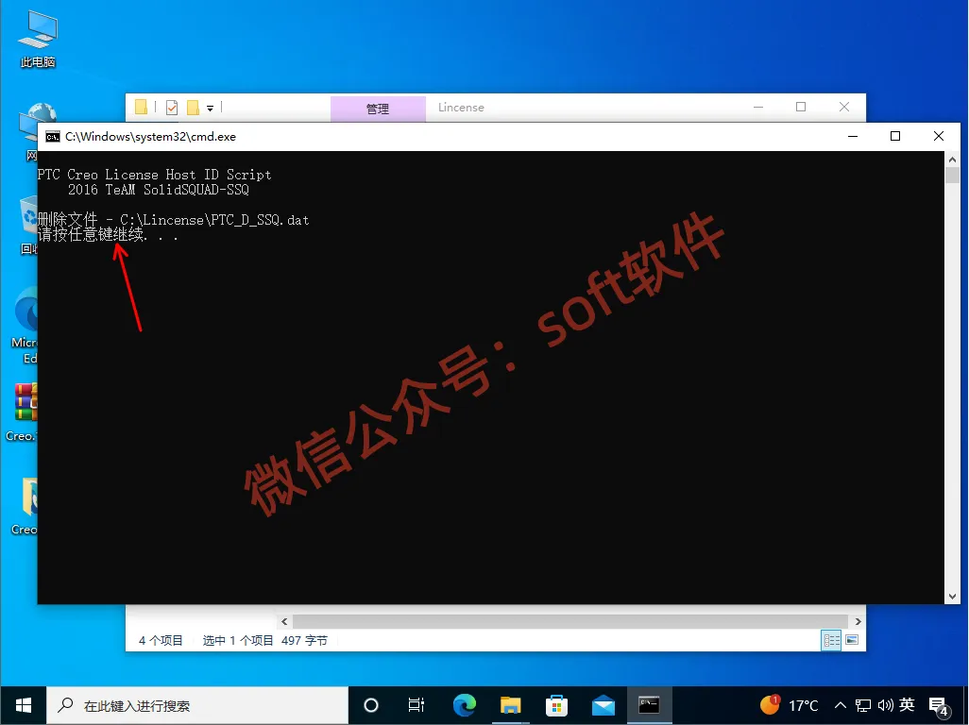Click the Properties checkmark icon in Explorer quick access
This screenshot has width=969, height=725.
(x=172, y=108)
